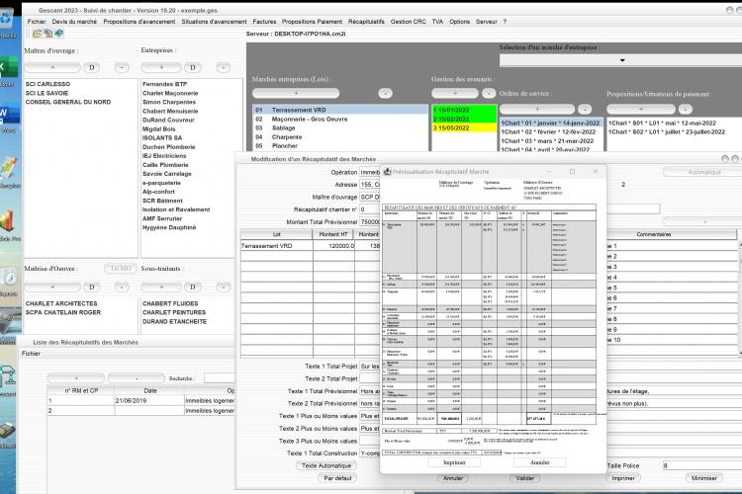This screenshot has width=742, height=494.
Task: Click the D button under Entreprises
Action: (x=193, y=67)
